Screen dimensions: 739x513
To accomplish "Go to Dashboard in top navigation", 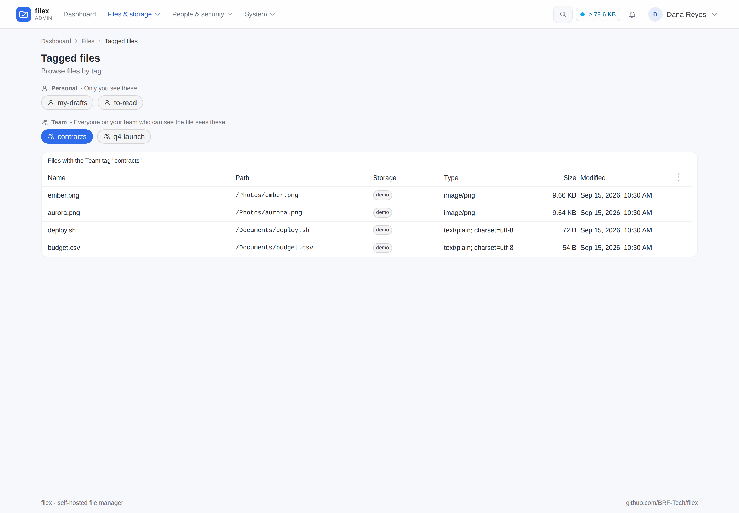I will coord(80,14).
